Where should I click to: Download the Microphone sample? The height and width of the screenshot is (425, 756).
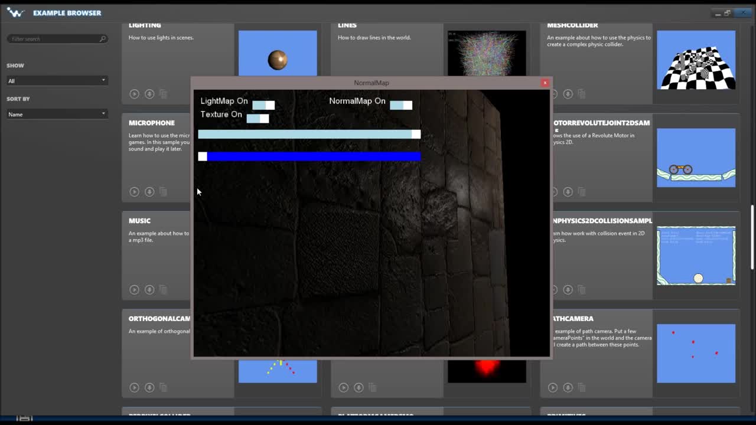coord(149,192)
